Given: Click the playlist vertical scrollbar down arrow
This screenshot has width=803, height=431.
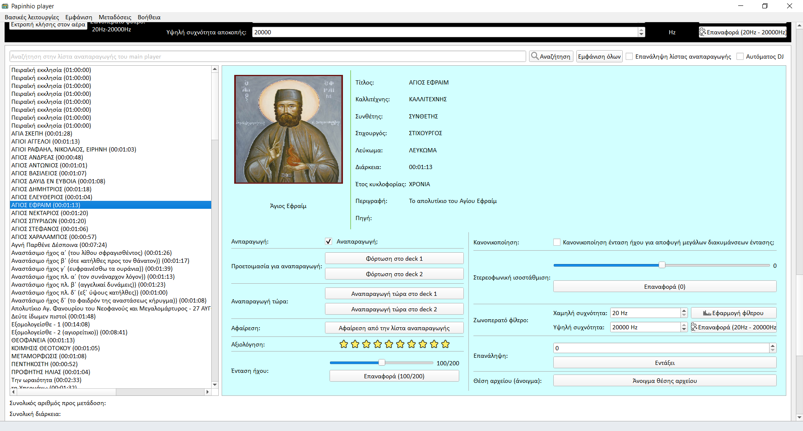Looking at the screenshot, I should (215, 385).
